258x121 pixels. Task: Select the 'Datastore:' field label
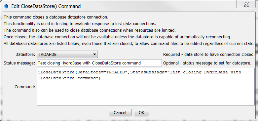click(x=25, y=54)
